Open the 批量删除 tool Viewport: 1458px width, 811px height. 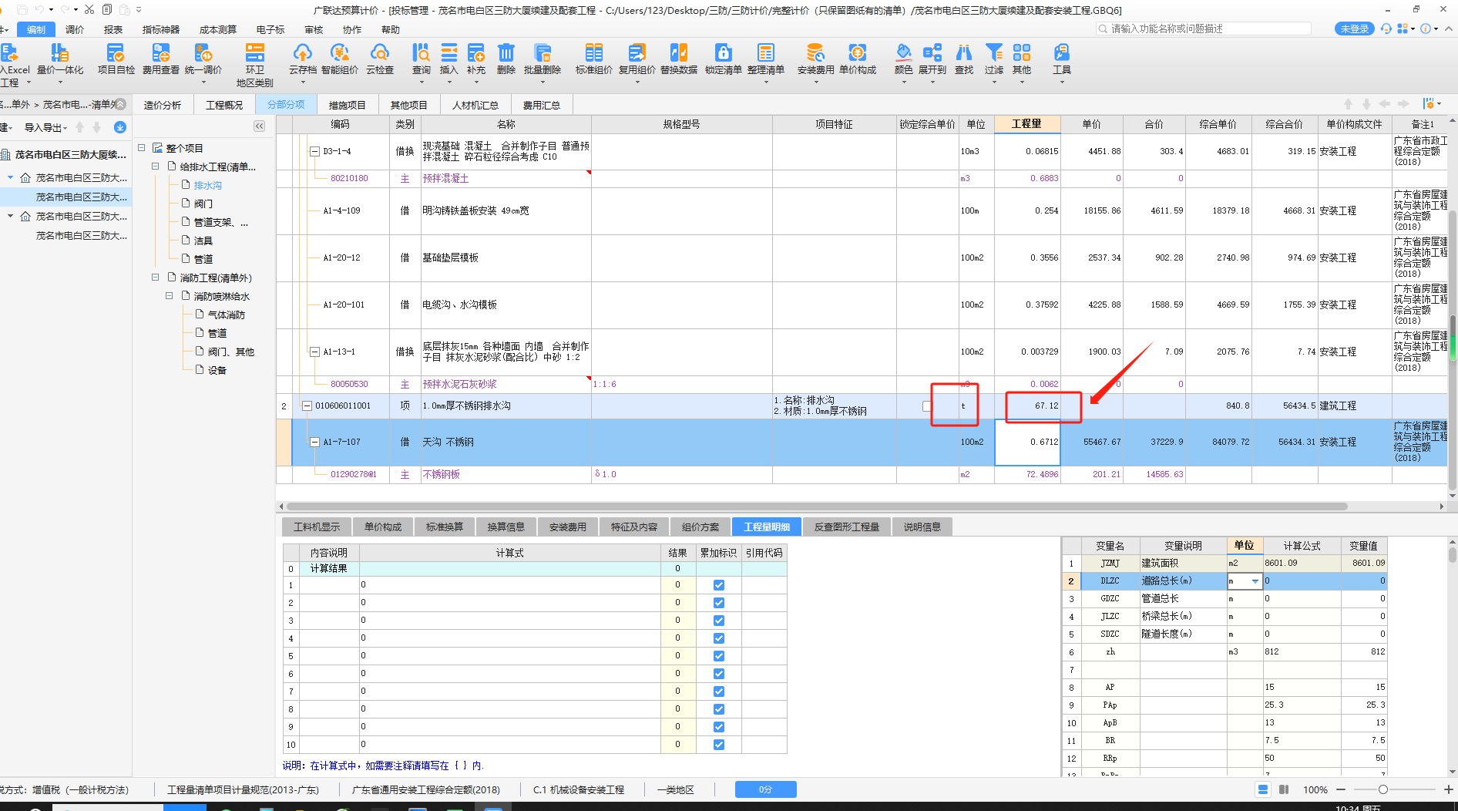point(543,59)
